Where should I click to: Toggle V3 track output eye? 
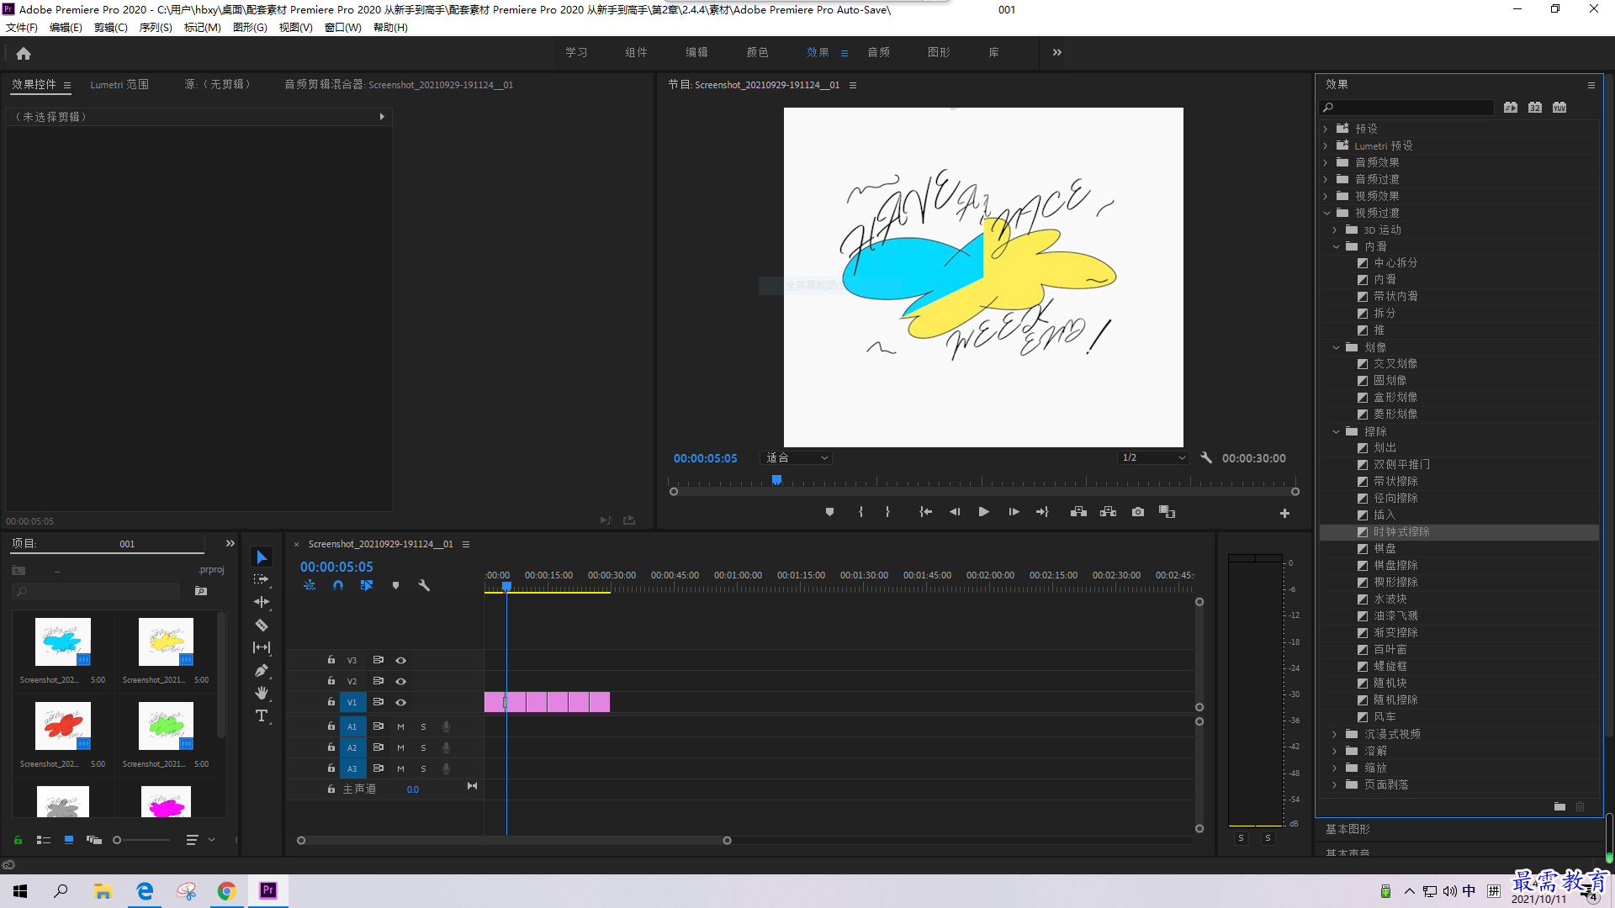point(400,660)
